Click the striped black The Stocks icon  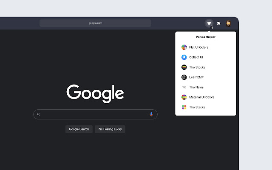184,67
